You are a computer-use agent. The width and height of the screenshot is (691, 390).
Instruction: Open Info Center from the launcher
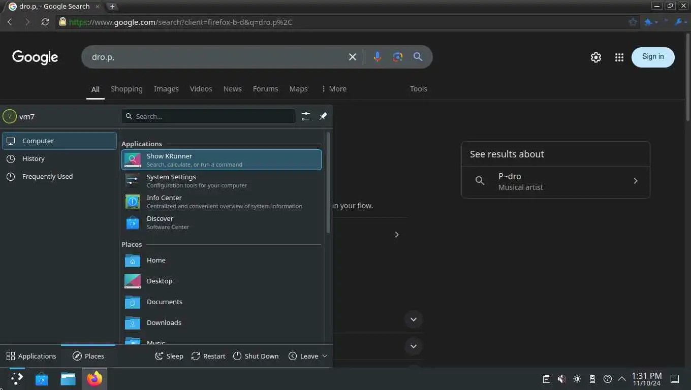pyautogui.click(x=222, y=201)
